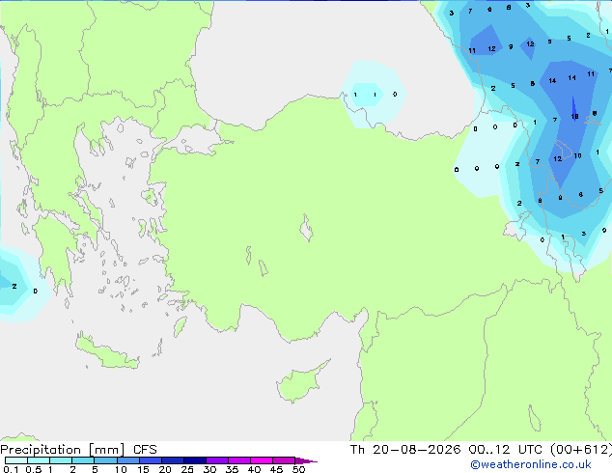Click the 15–20 mm blue legend swatch
This screenshot has width=612, height=473.
(x=151, y=460)
